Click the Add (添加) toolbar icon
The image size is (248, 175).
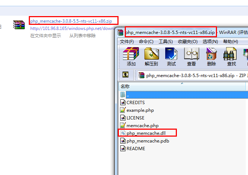pyautogui.click(x=131, y=57)
